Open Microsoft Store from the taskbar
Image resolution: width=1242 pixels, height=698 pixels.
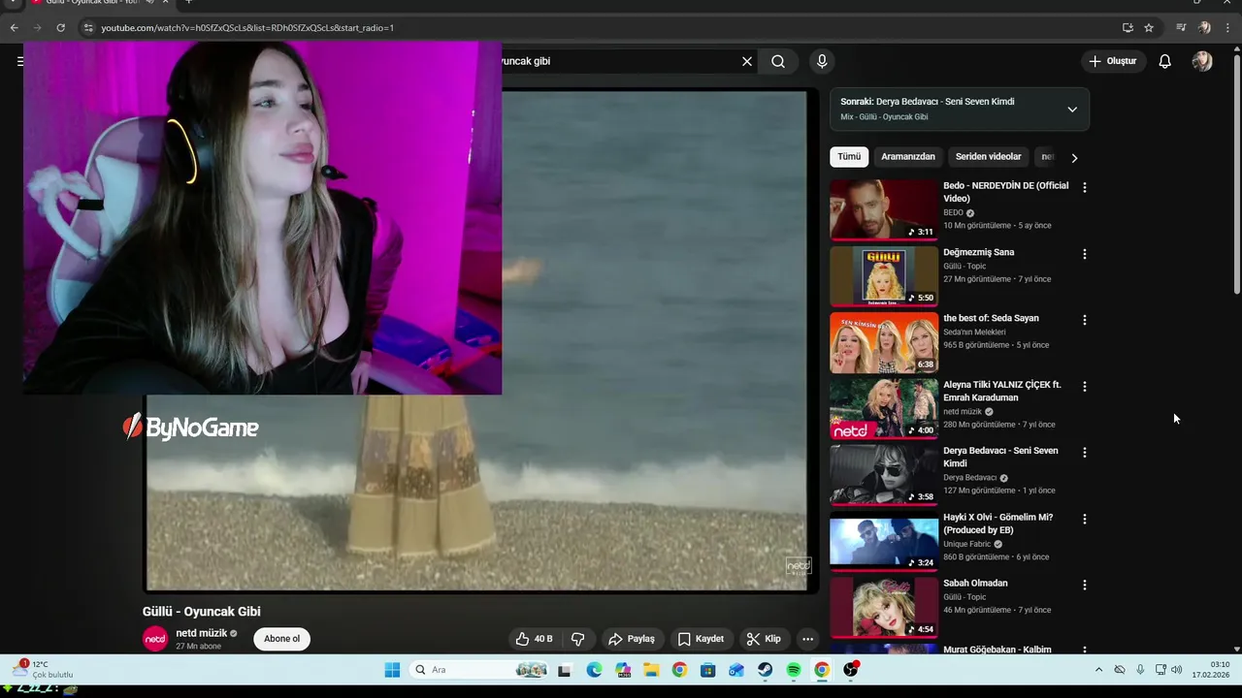coord(708,670)
